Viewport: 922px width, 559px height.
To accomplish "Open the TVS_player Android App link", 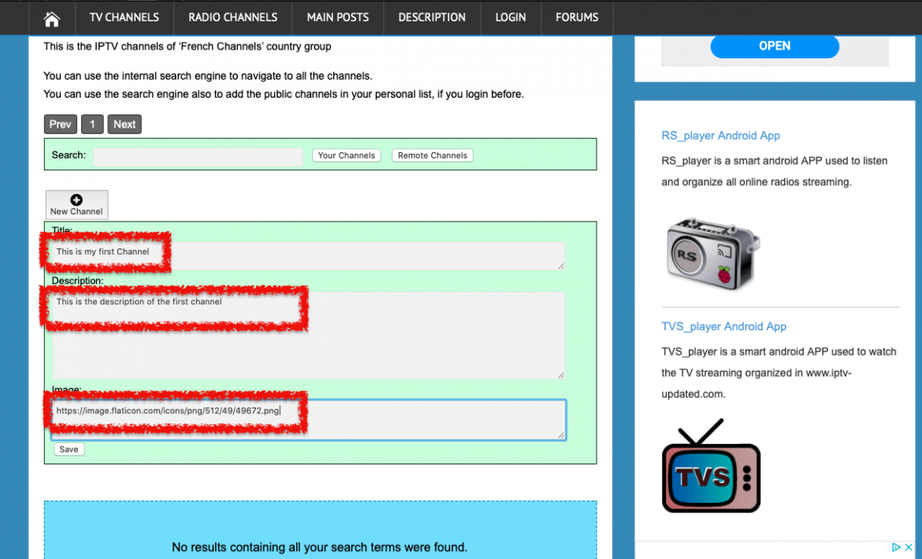I will coord(723,326).
